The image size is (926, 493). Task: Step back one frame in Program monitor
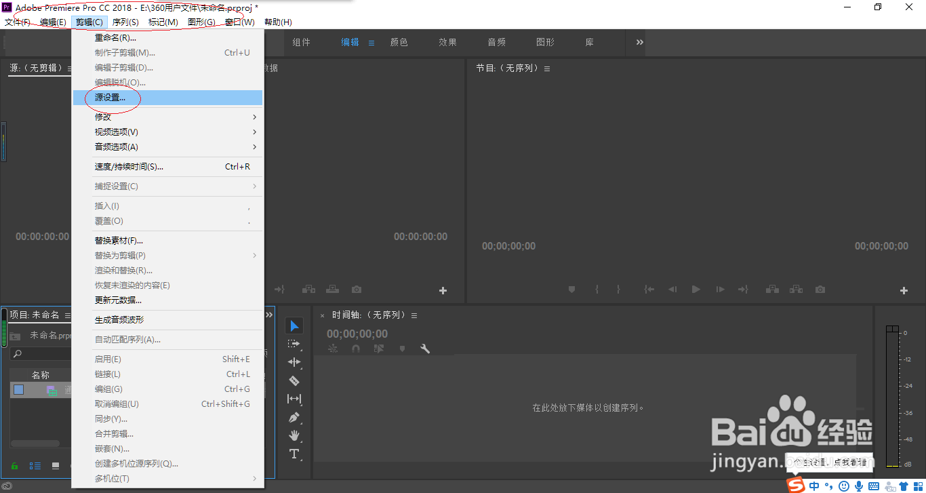tap(672, 290)
